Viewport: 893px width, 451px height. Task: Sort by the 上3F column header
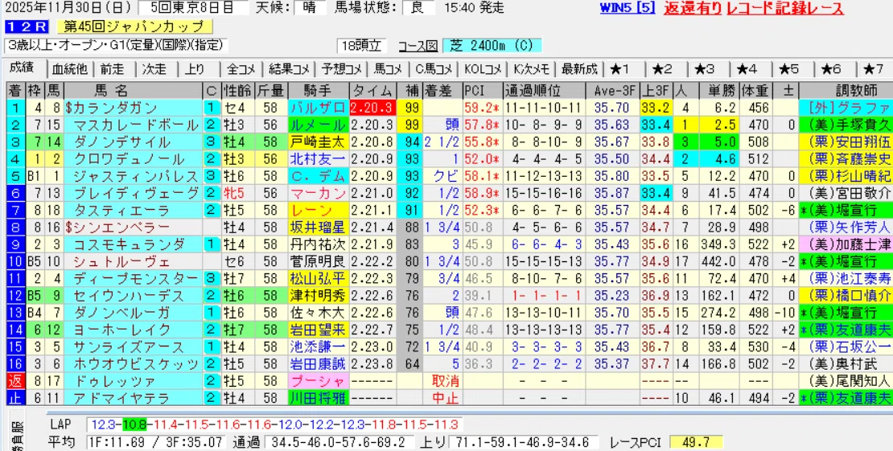[656, 91]
